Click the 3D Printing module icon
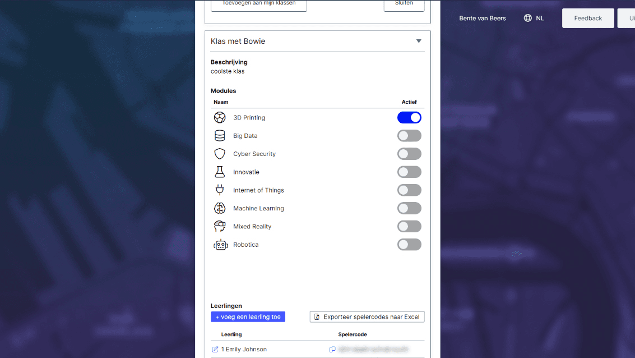The width and height of the screenshot is (635, 358). click(x=221, y=117)
